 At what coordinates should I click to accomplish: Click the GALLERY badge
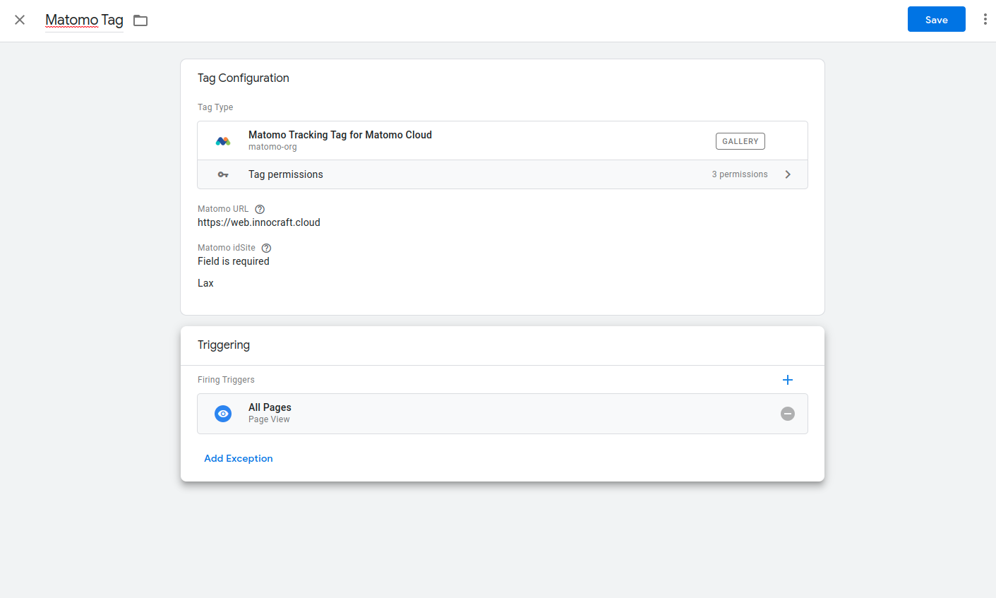coord(740,141)
